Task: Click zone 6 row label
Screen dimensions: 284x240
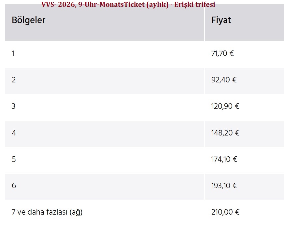Action: click(13, 186)
